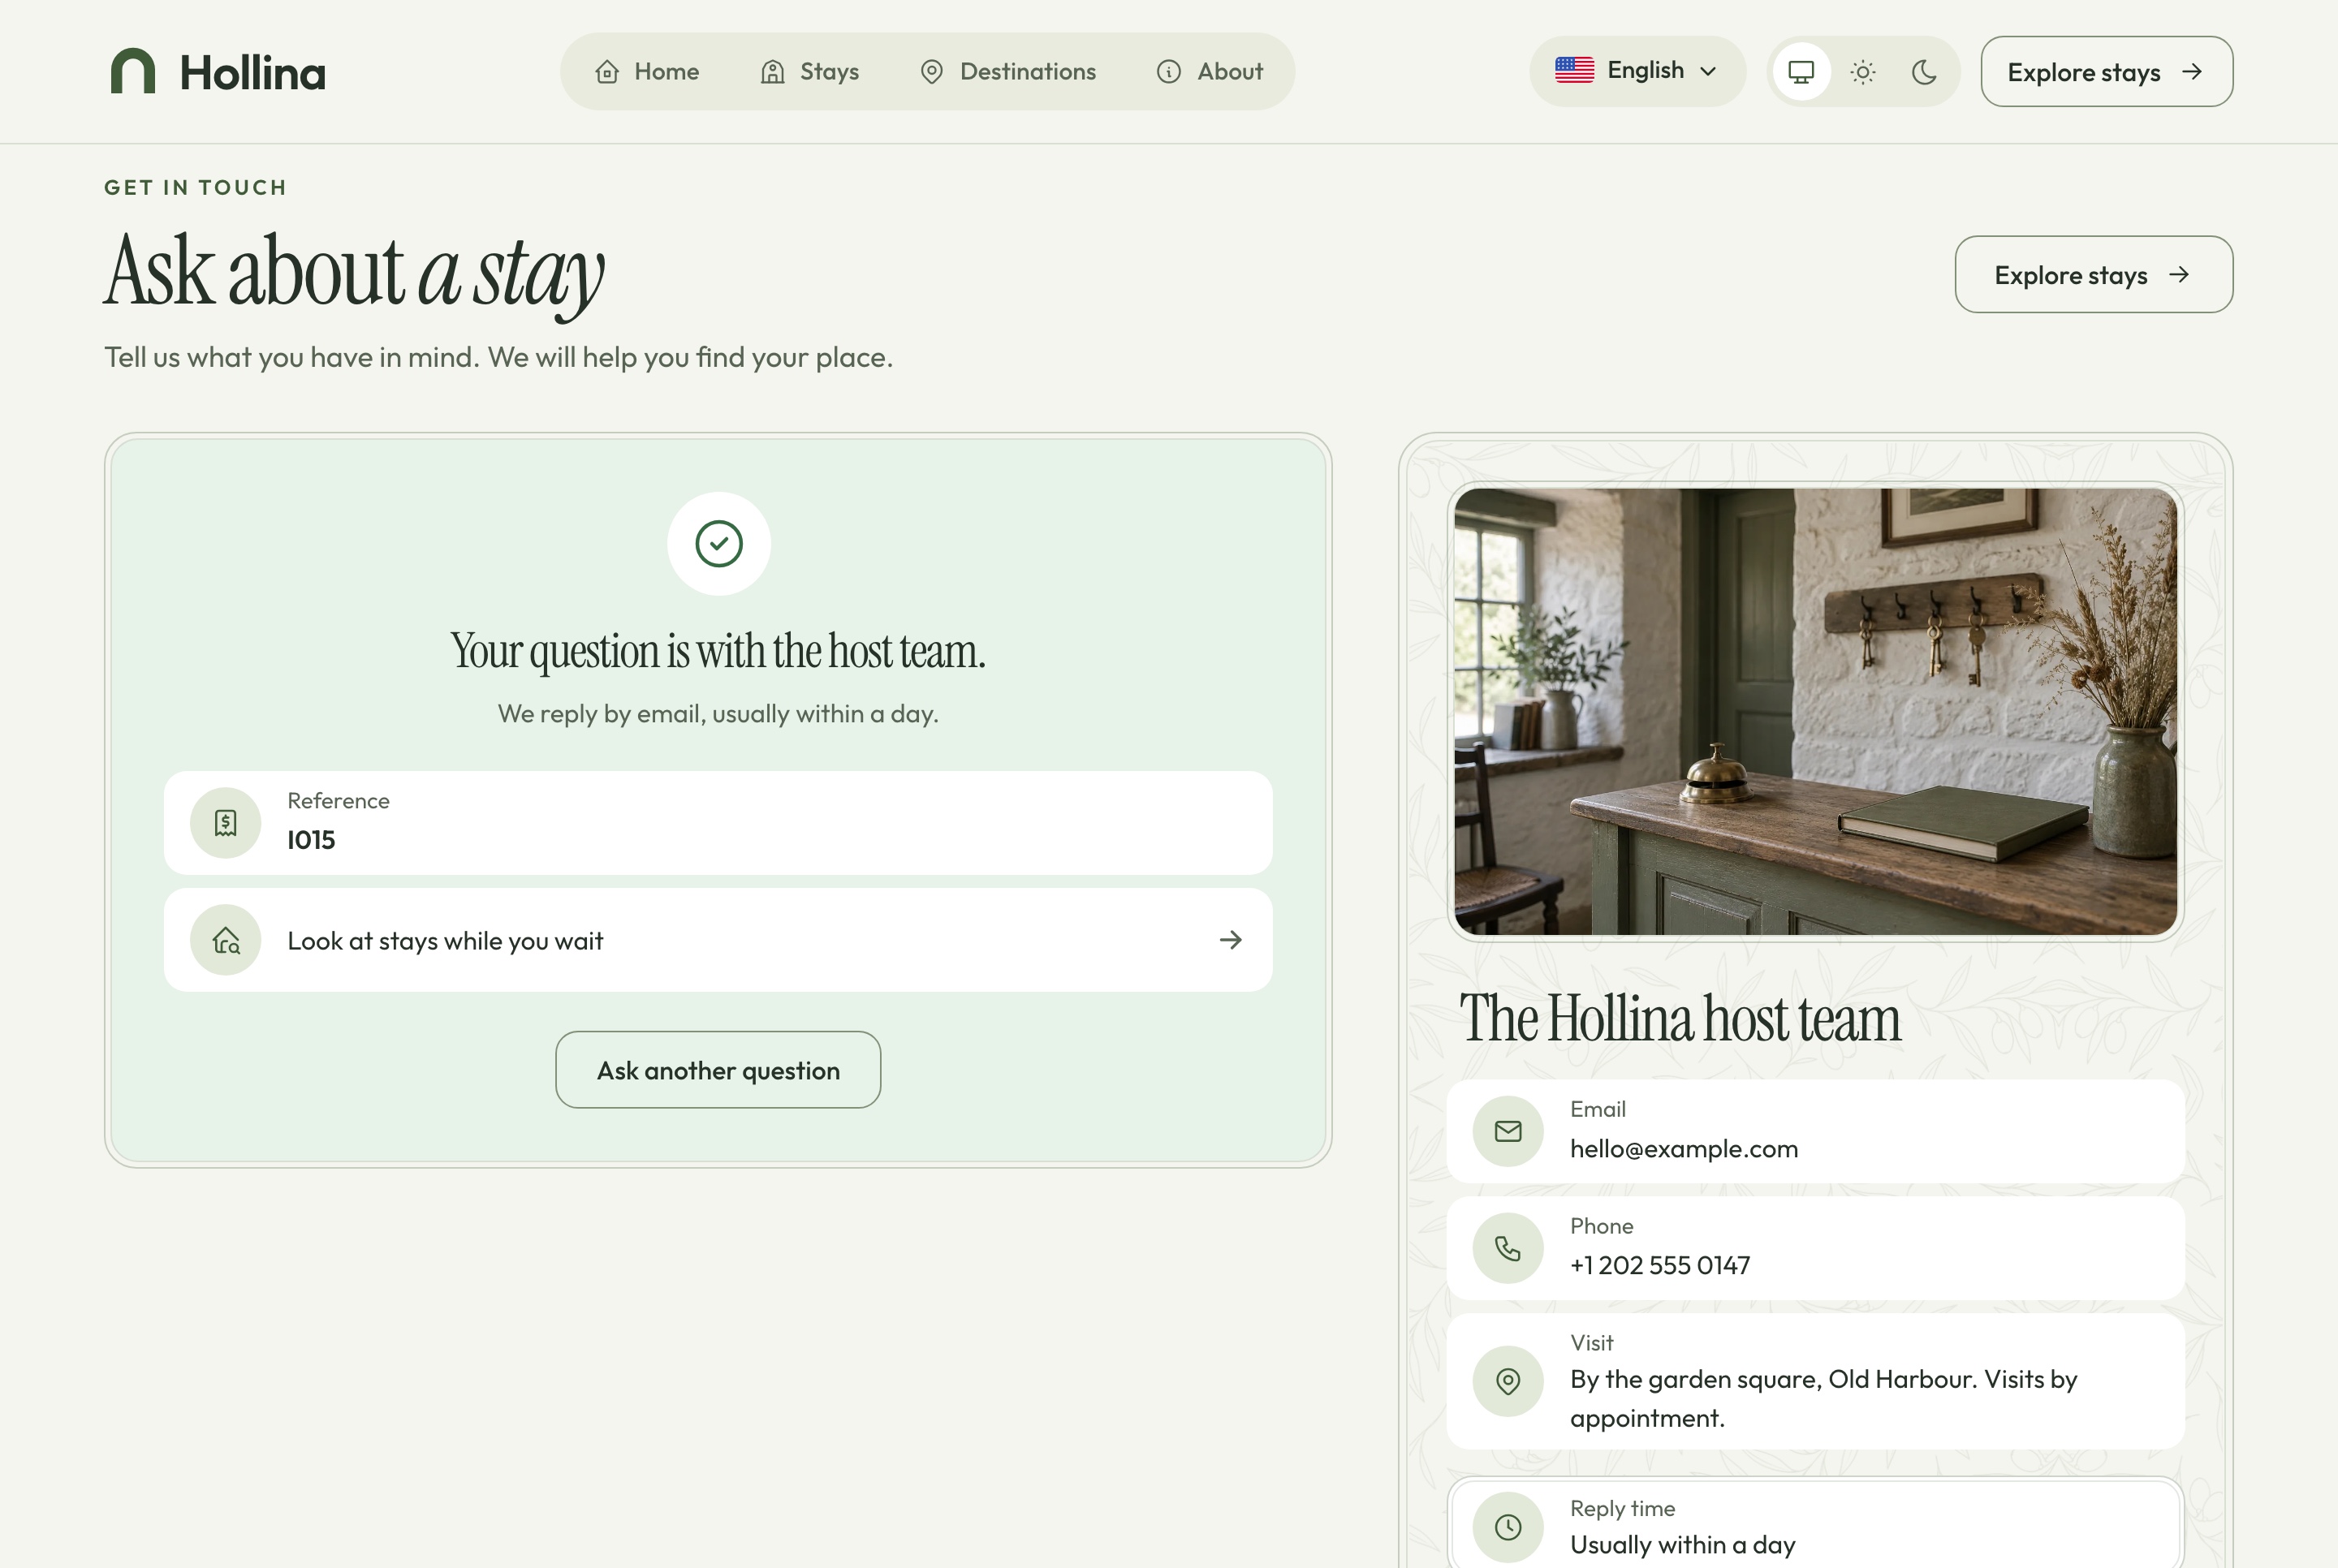Click the map pin icon beside Visit
Viewport: 2338px width, 1568px height.
1508,1381
